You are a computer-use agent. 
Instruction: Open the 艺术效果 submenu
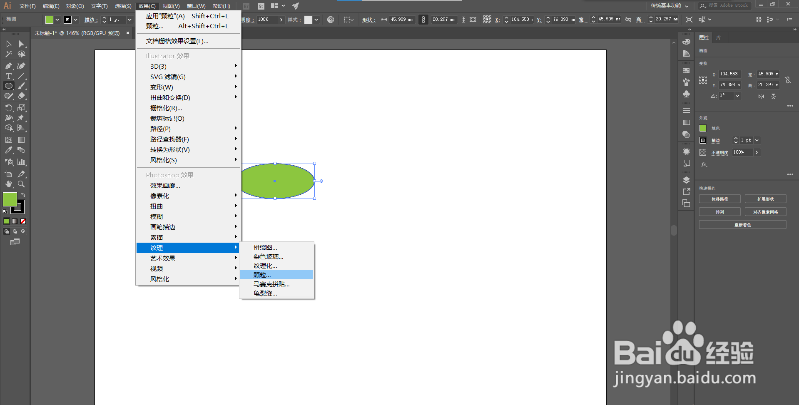(188, 258)
